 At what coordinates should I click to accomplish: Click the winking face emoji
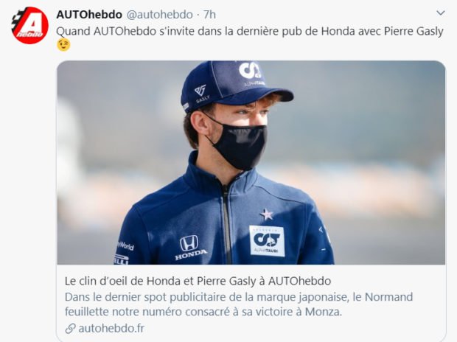[63, 44]
